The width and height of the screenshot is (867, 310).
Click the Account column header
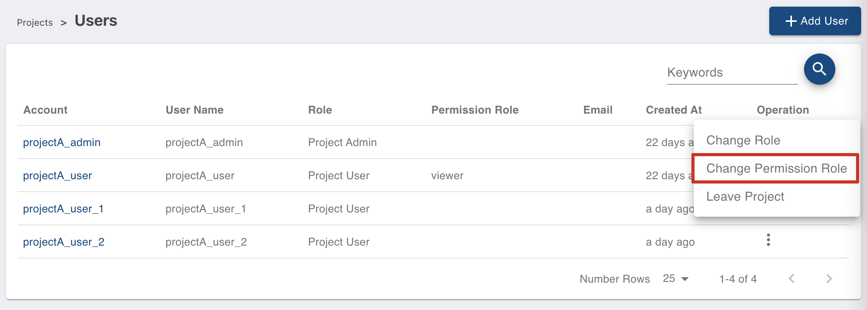45,110
